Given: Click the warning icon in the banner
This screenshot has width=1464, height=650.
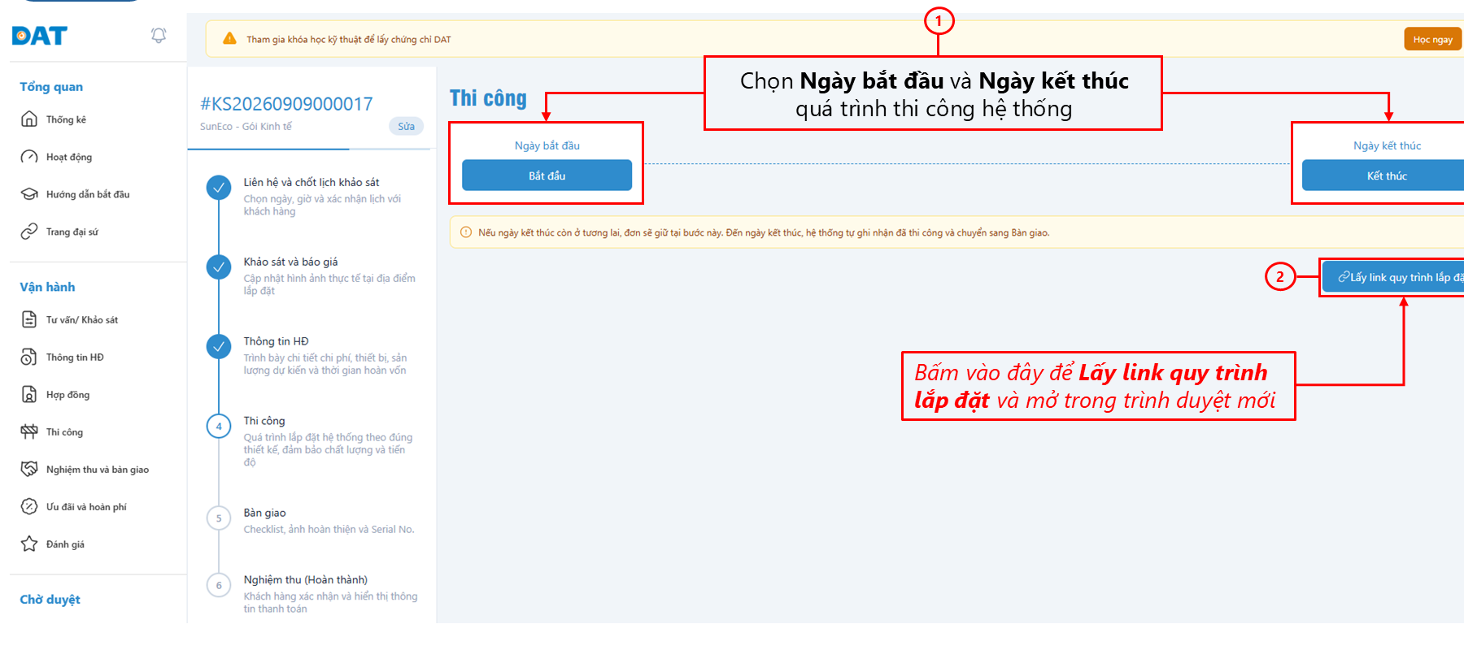Looking at the screenshot, I should coord(229,39).
